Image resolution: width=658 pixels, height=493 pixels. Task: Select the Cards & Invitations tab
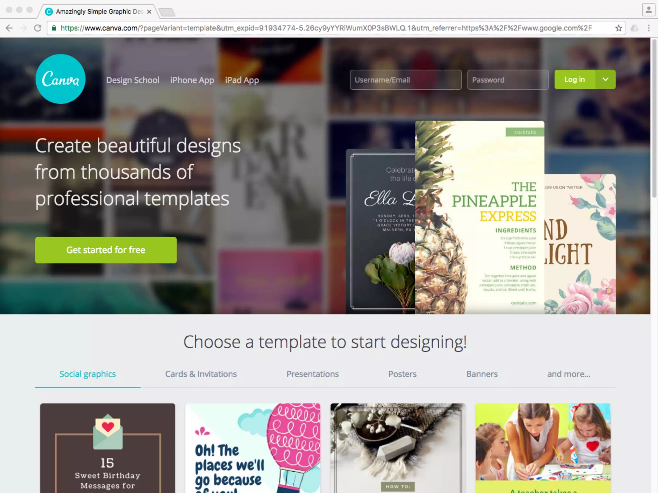tap(201, 374)
